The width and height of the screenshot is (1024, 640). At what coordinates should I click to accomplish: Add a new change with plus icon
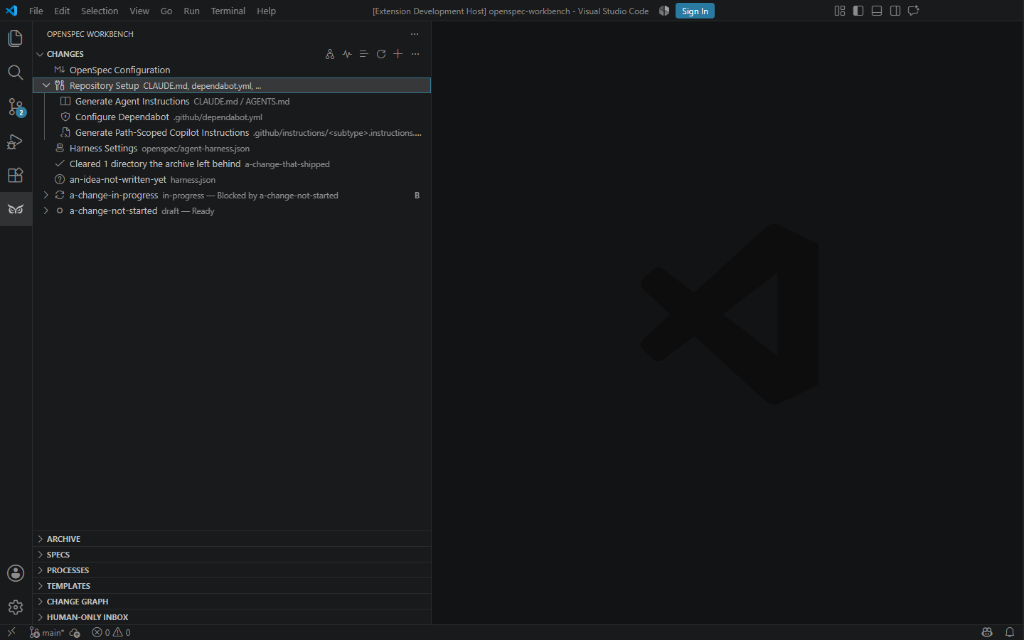click(398, 54)
